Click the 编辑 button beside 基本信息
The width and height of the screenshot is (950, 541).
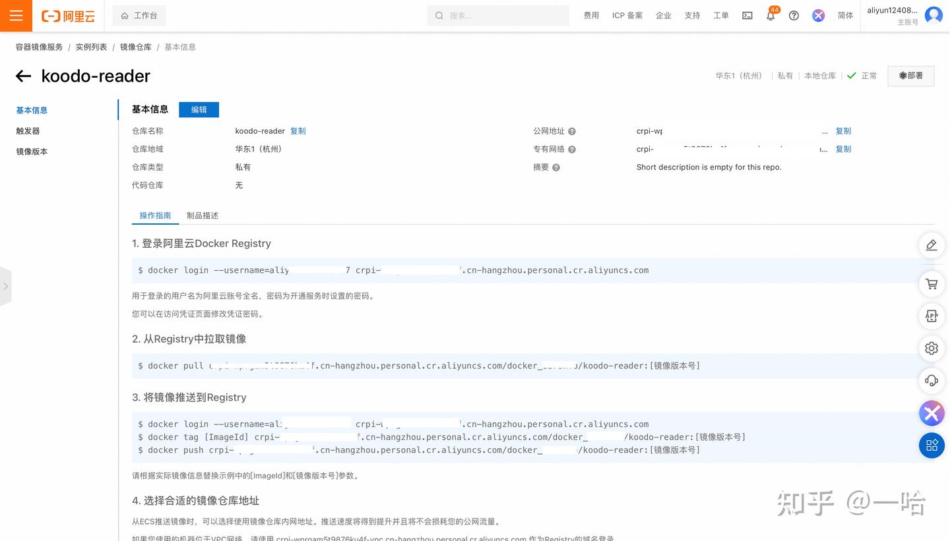coord(199,109)
